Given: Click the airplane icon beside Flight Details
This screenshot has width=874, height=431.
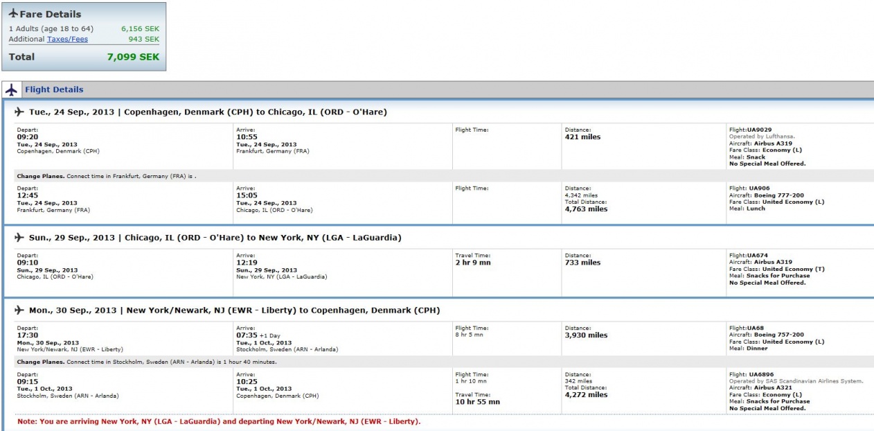Looking at the screenshot, I should click(12, 90).
